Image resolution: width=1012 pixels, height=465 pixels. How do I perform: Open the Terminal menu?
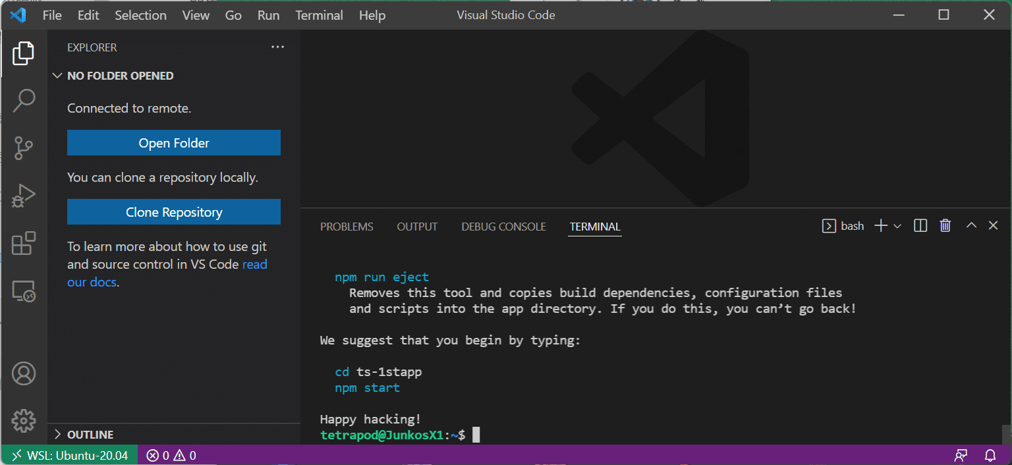tap(319, 14)
